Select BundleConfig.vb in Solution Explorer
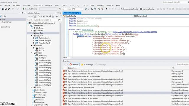 [45, 41]
